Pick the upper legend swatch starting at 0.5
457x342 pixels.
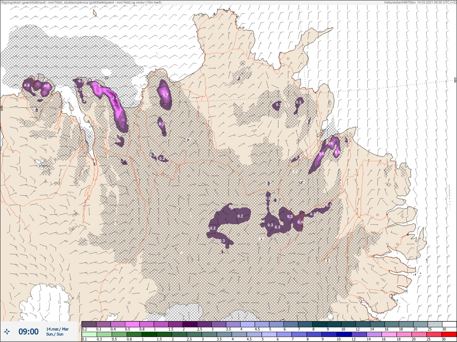click(132, 324)
